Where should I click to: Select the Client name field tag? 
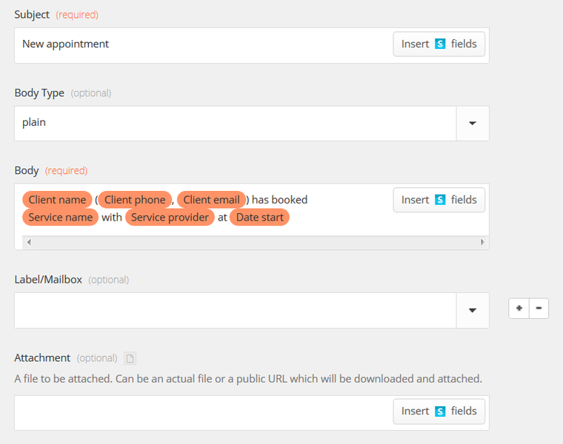pyautogui.click(x=57, y=200)
